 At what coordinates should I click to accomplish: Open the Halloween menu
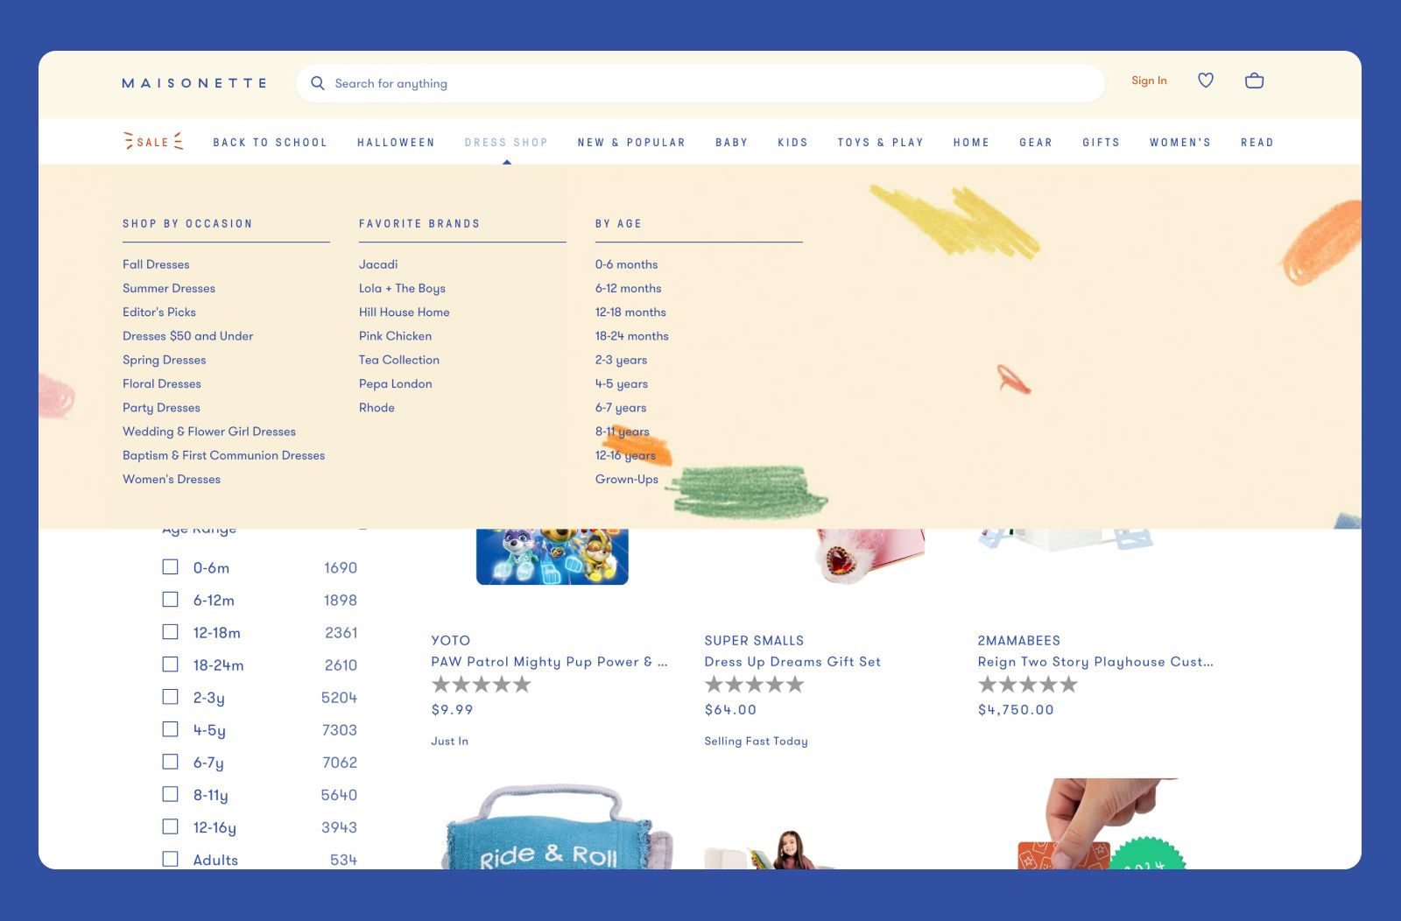(396, 142)
